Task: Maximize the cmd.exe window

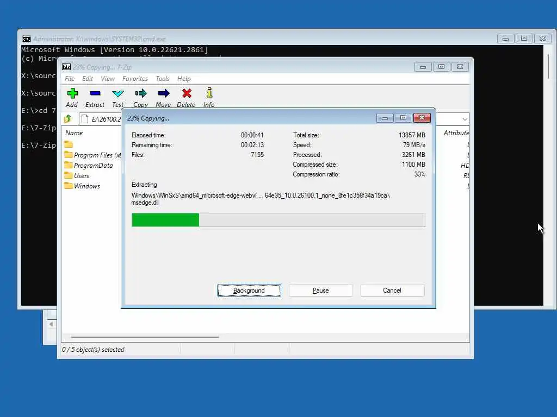Action: coord(524,39)
